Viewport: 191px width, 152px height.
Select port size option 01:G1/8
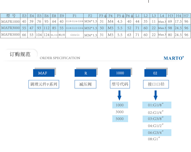click(156, 105)
